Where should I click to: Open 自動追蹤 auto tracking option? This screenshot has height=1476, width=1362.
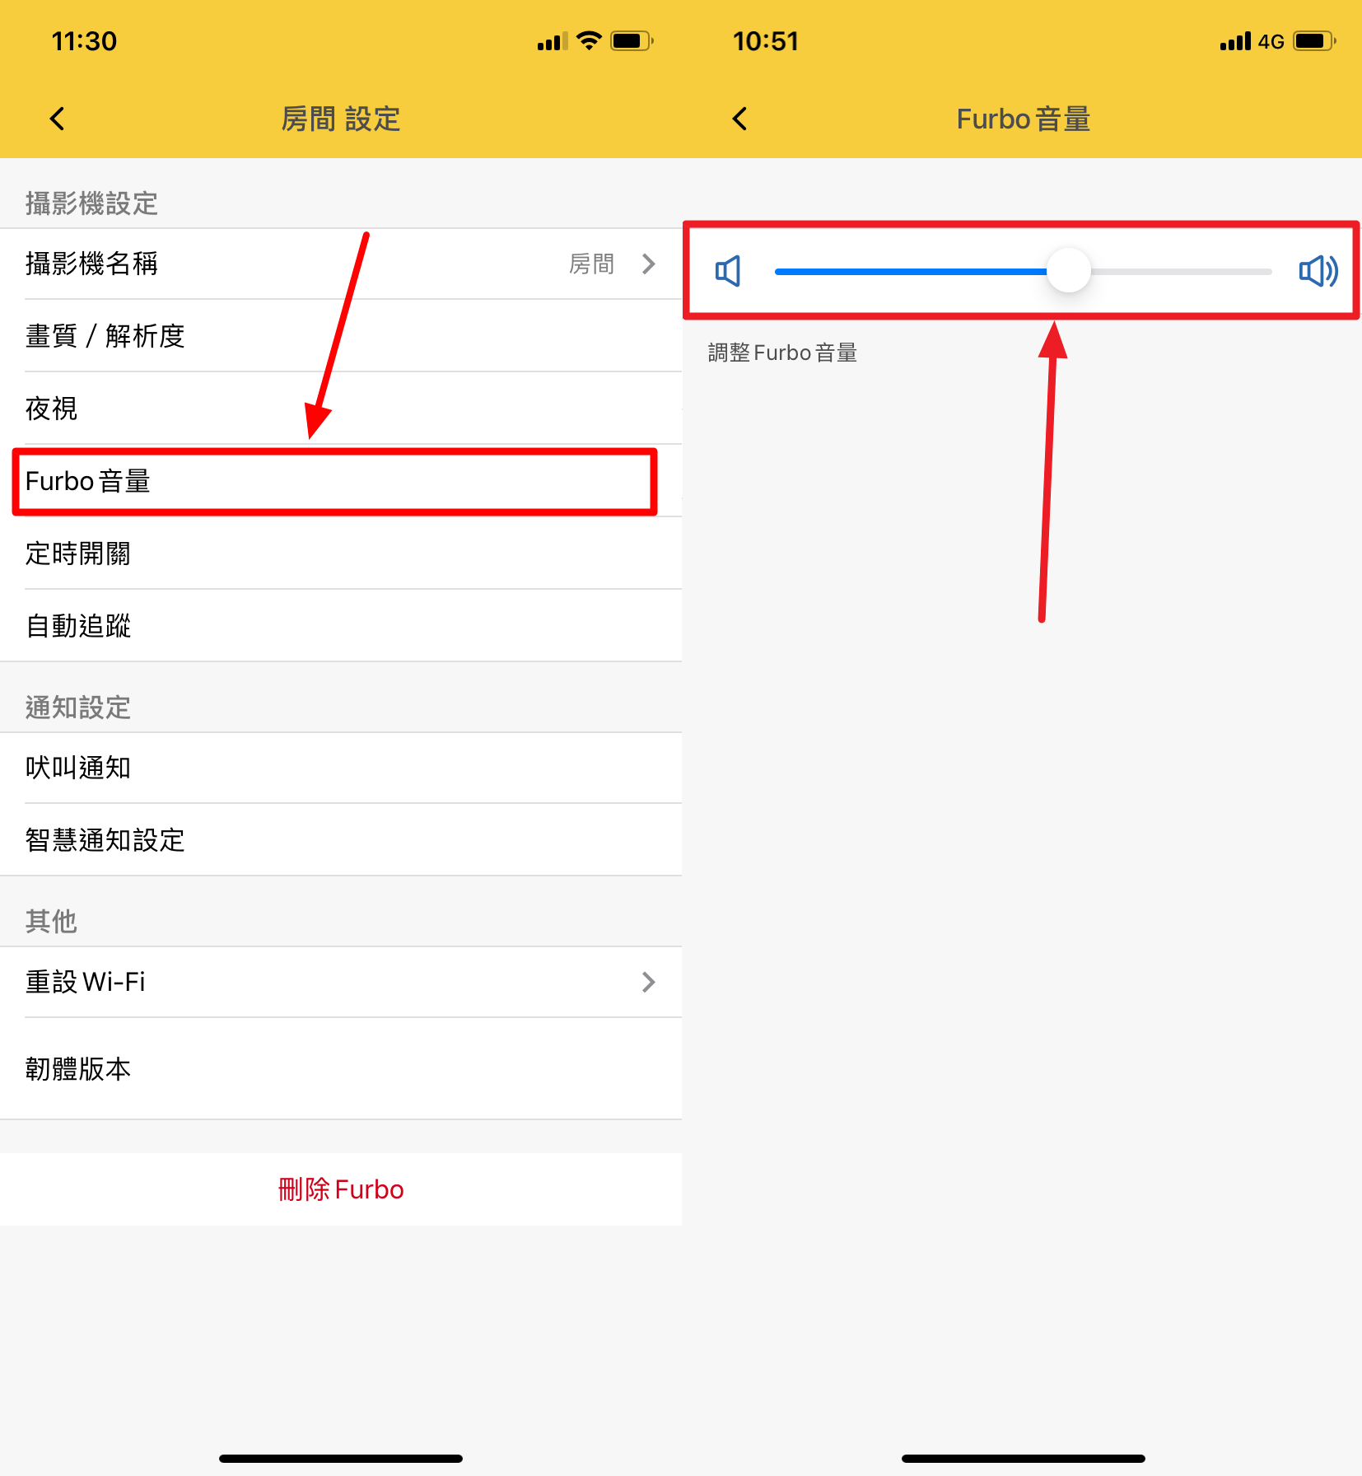[341, 626]
